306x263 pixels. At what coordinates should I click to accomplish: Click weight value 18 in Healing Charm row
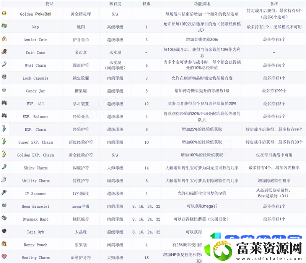[x=146, y=258]
